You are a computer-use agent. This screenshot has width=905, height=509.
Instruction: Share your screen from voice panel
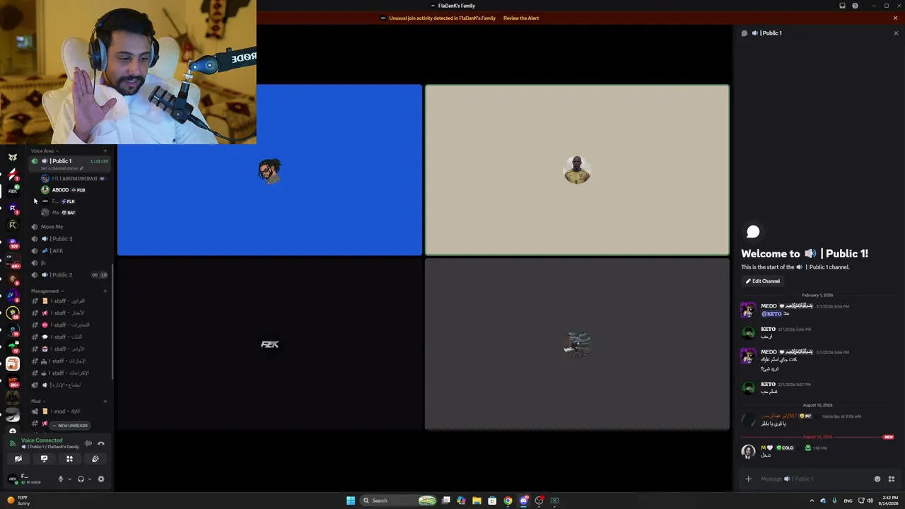(x=44, y=459)
